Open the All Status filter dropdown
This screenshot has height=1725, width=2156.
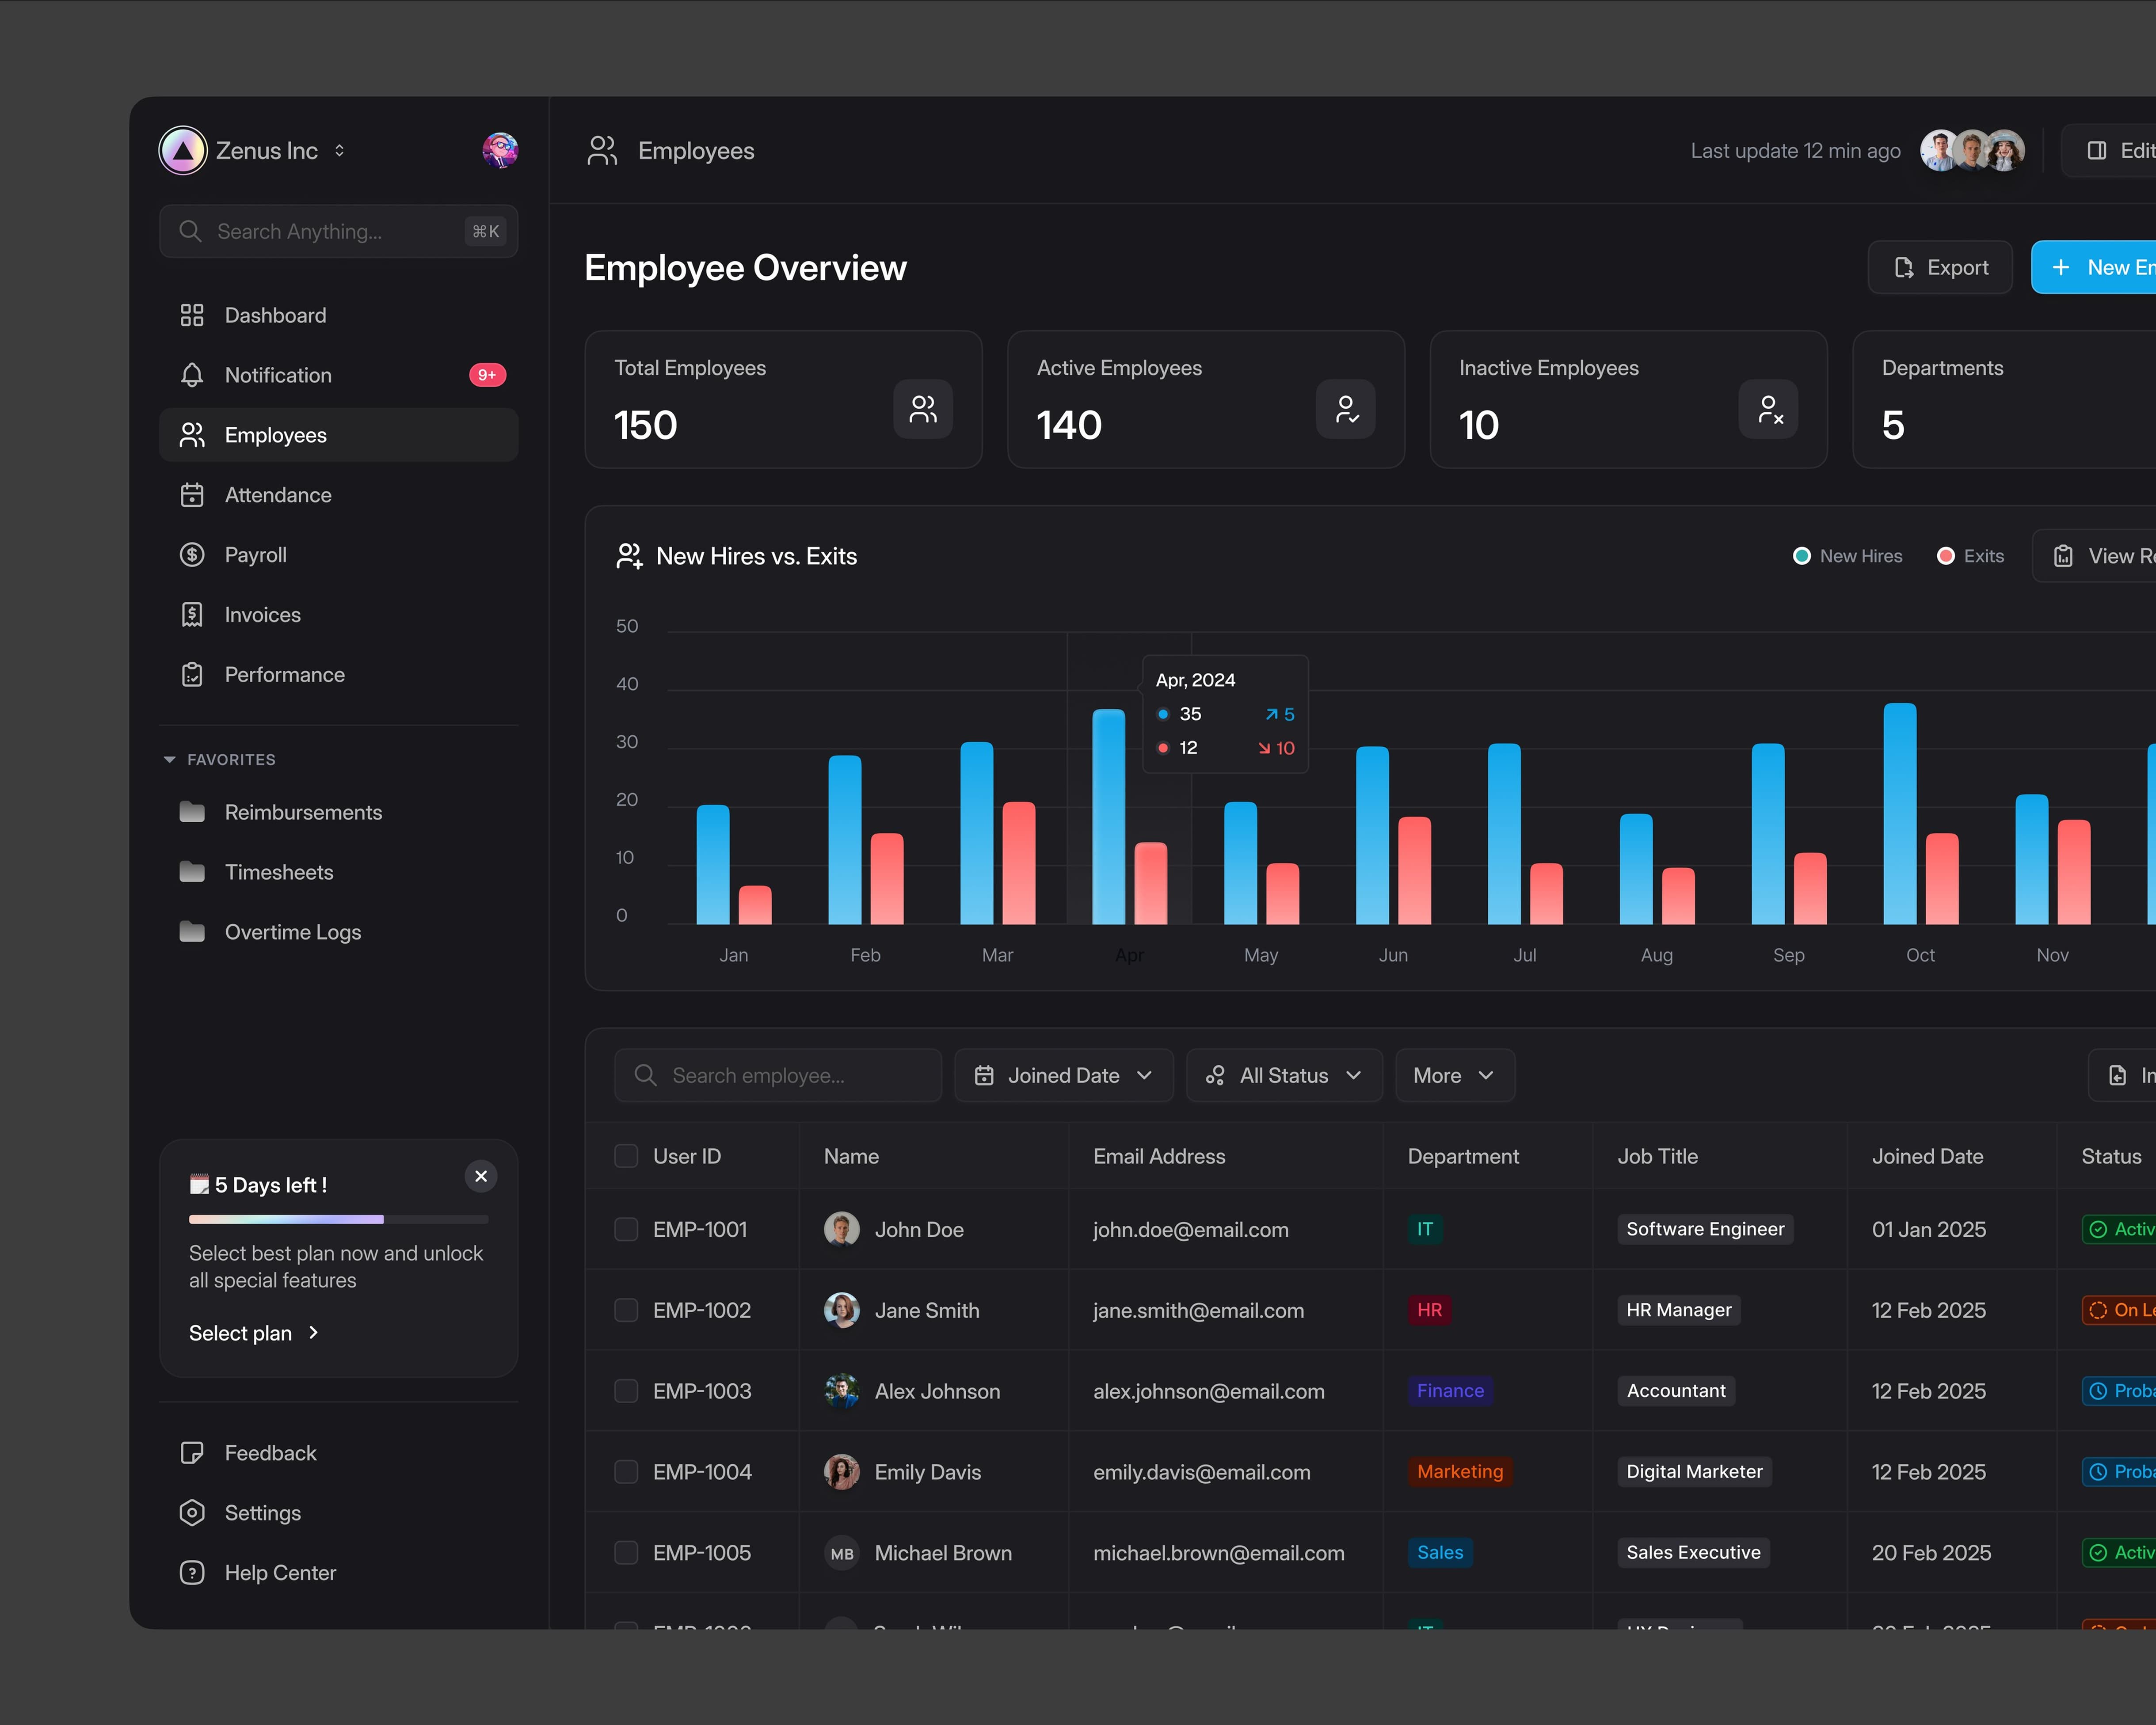[1285, 1076]
